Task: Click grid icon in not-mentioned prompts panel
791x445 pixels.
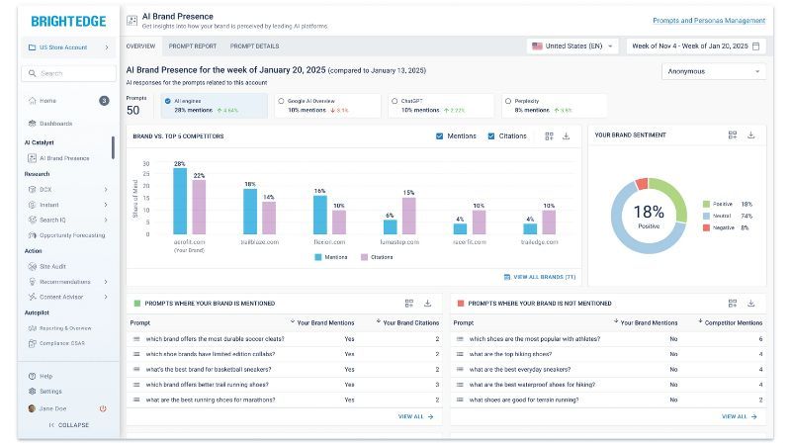Action: [733, 304]
